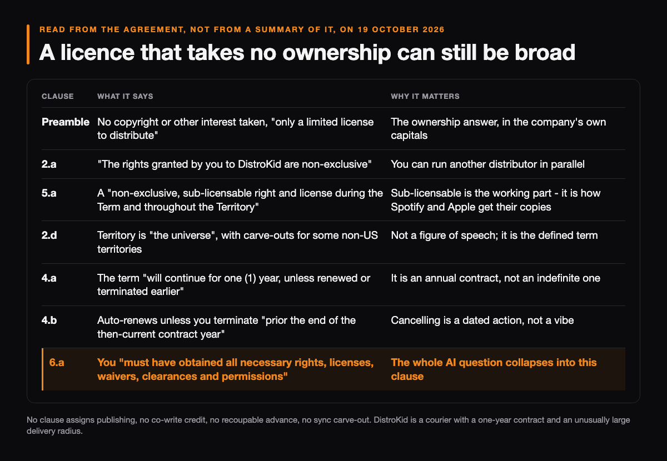Viewport: 667px width, 461px height.
Task: Click 'It is an annual contract' explanation
Action: pos(495,278)
